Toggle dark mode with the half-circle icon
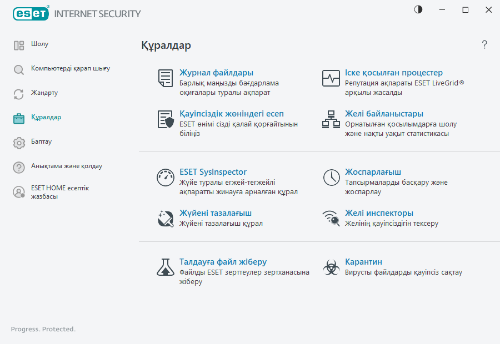The image size is (500, 344). 418,9
